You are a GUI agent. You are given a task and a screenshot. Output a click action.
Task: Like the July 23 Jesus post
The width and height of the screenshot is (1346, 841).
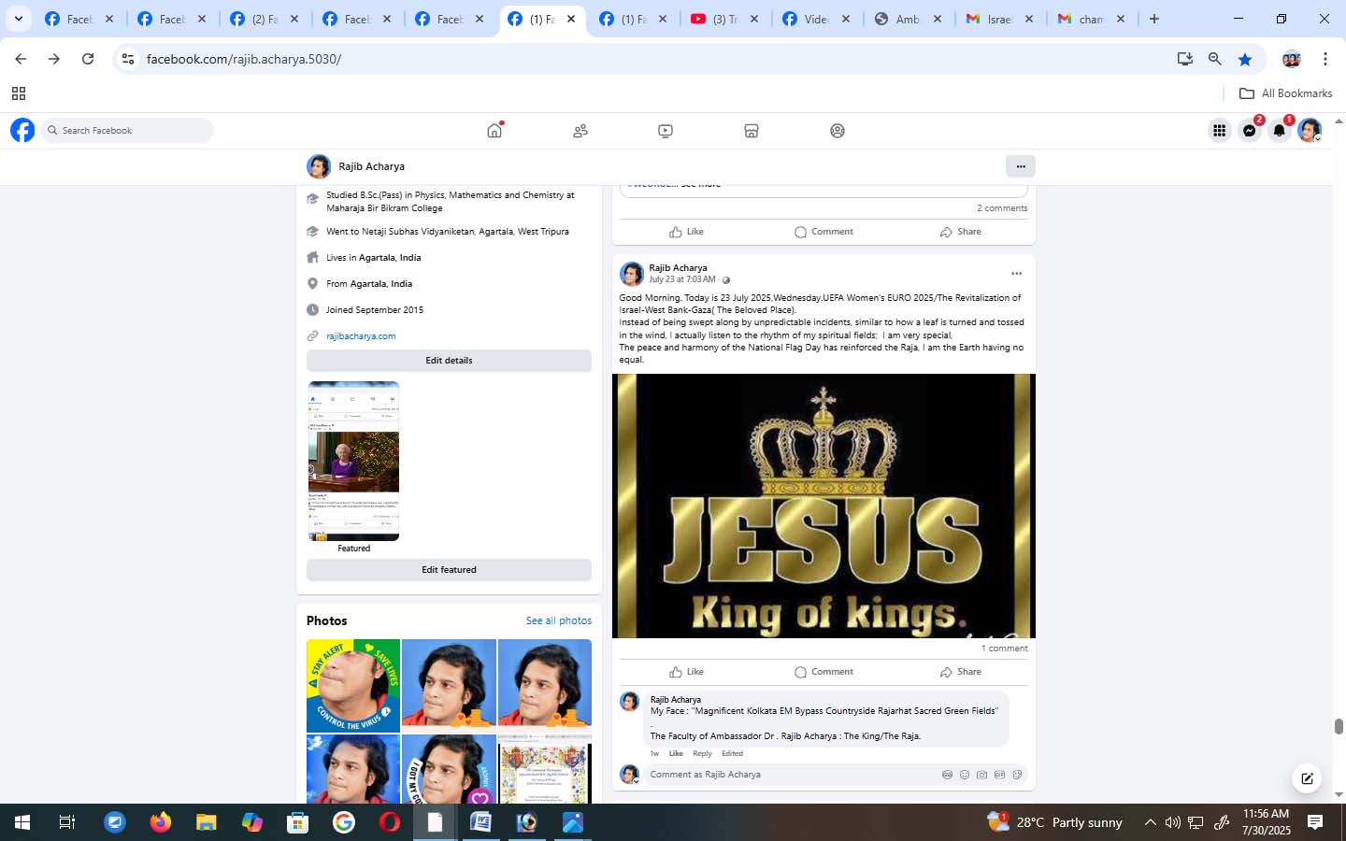tap(687, 672)
